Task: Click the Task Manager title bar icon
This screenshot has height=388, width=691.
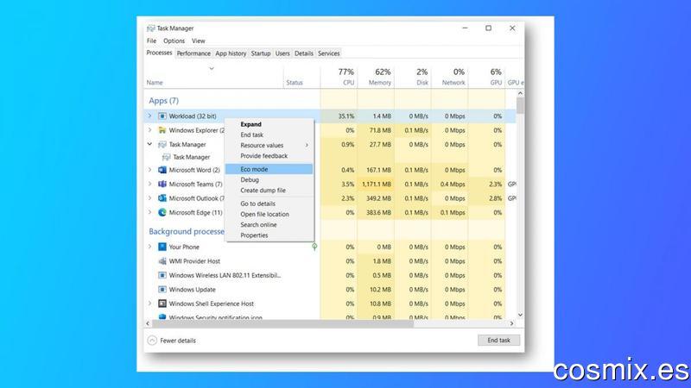Action: tap(150, 28)
